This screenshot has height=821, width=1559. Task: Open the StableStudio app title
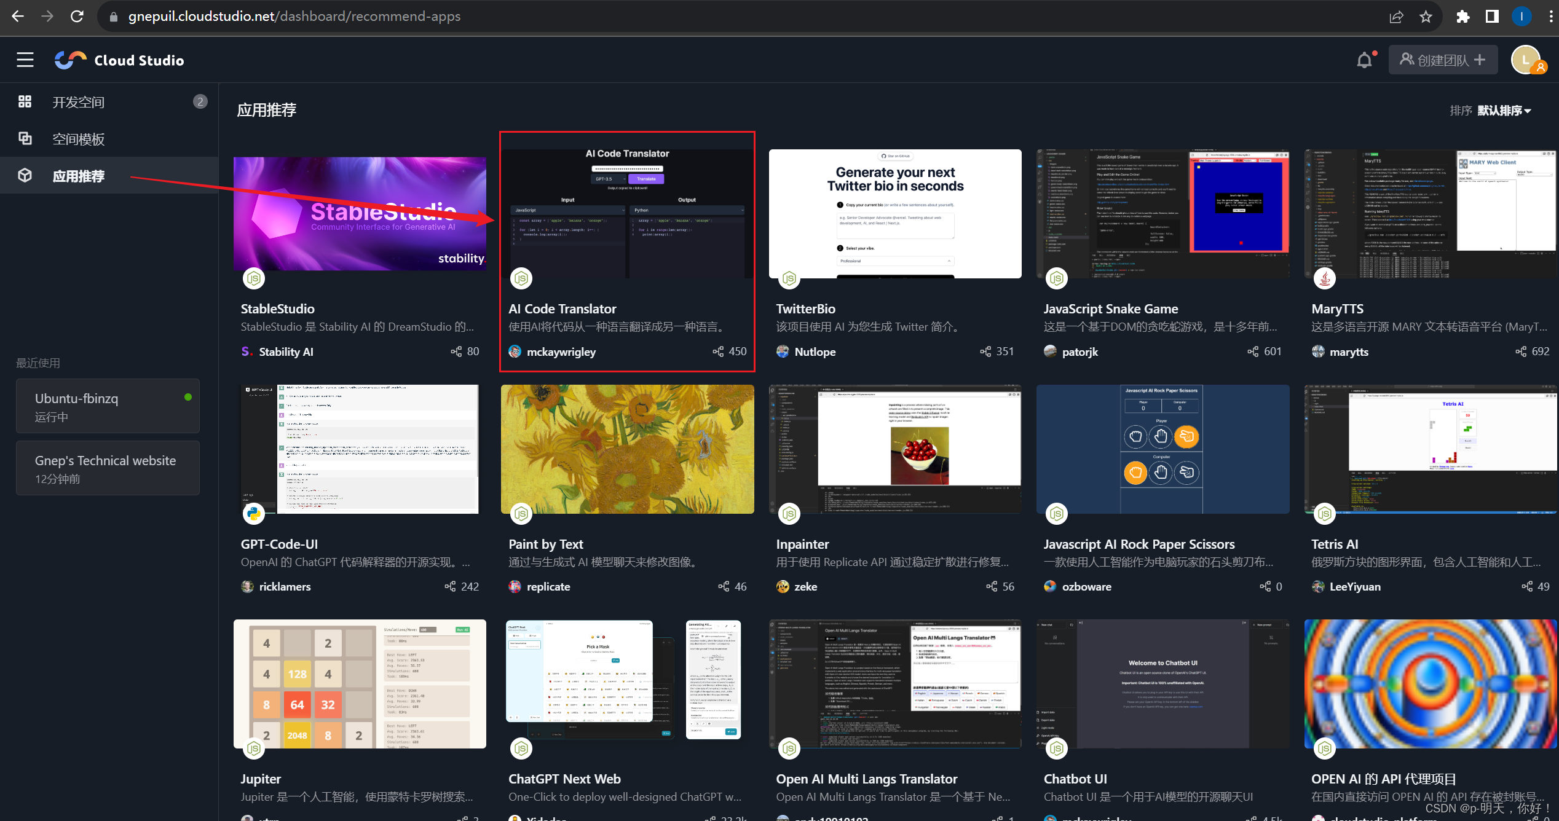tap(278, 309)
